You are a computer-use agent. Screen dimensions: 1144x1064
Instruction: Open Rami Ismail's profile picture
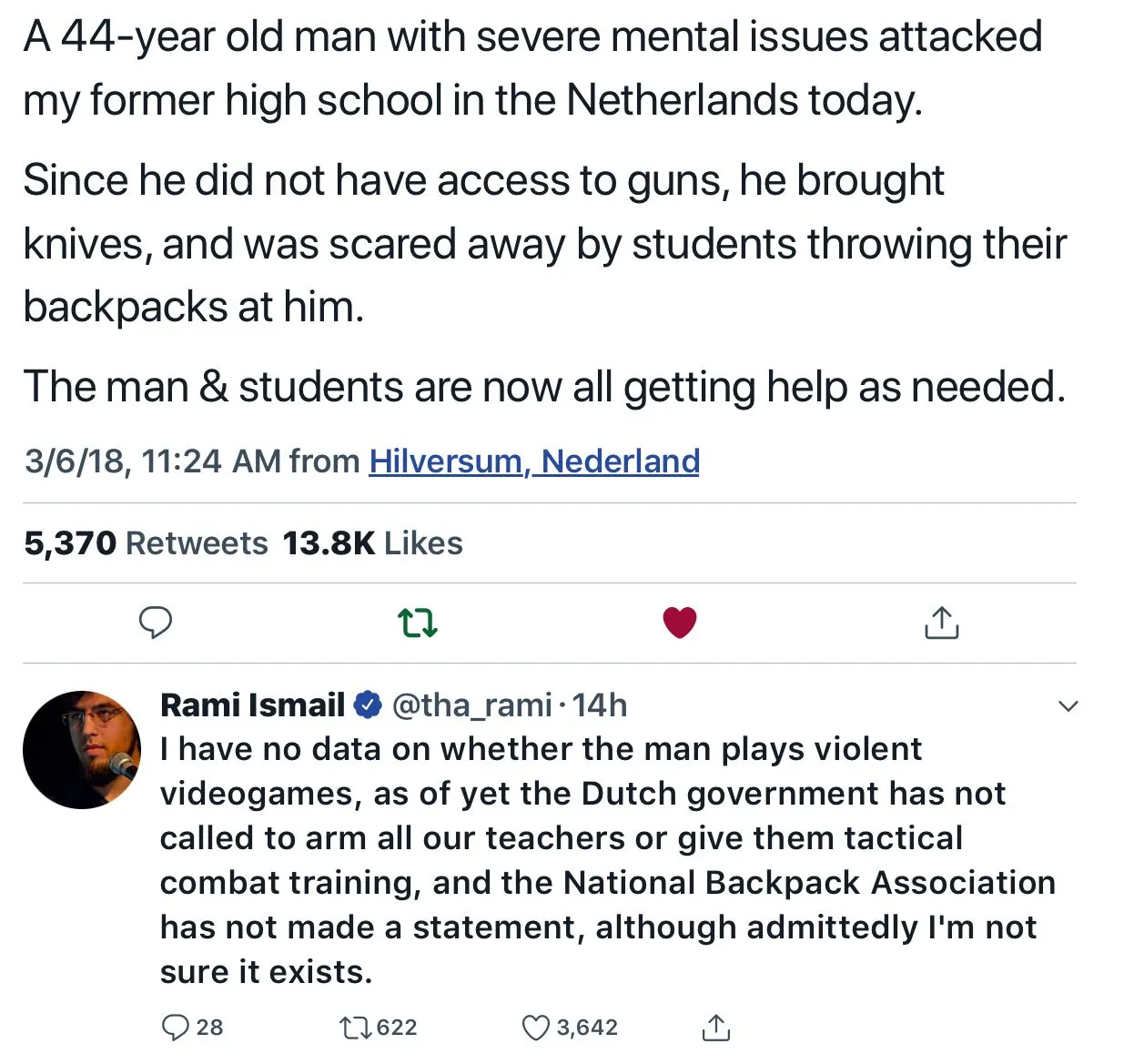(82, 749)
